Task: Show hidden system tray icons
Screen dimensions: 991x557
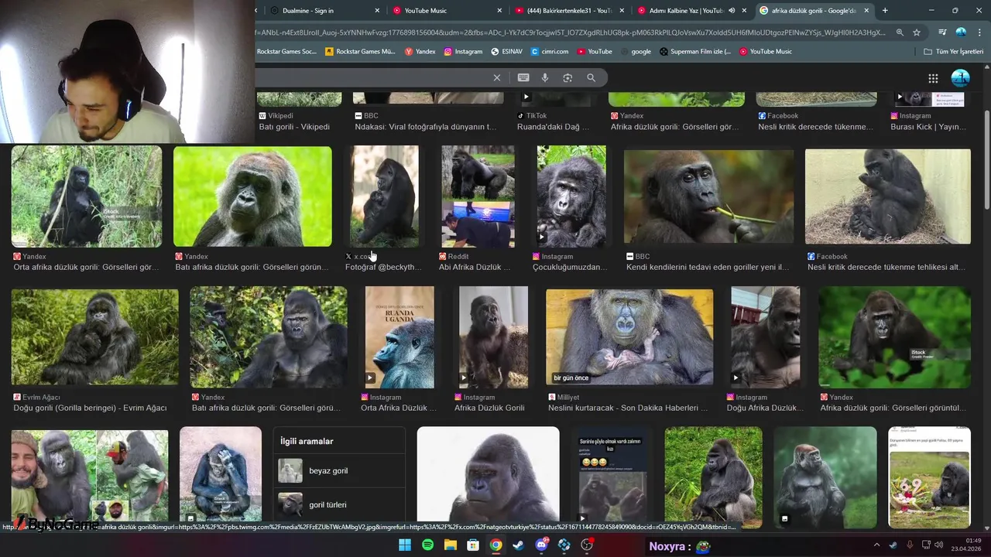Action: pyautogui.click(x=876, y=545)
